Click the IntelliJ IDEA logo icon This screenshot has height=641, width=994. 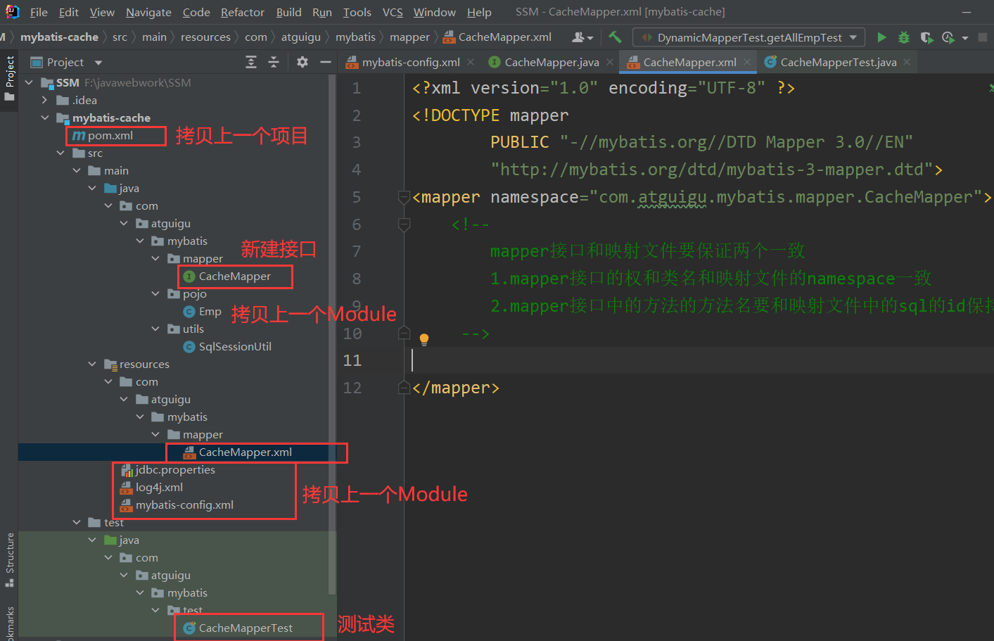(12, 12)
